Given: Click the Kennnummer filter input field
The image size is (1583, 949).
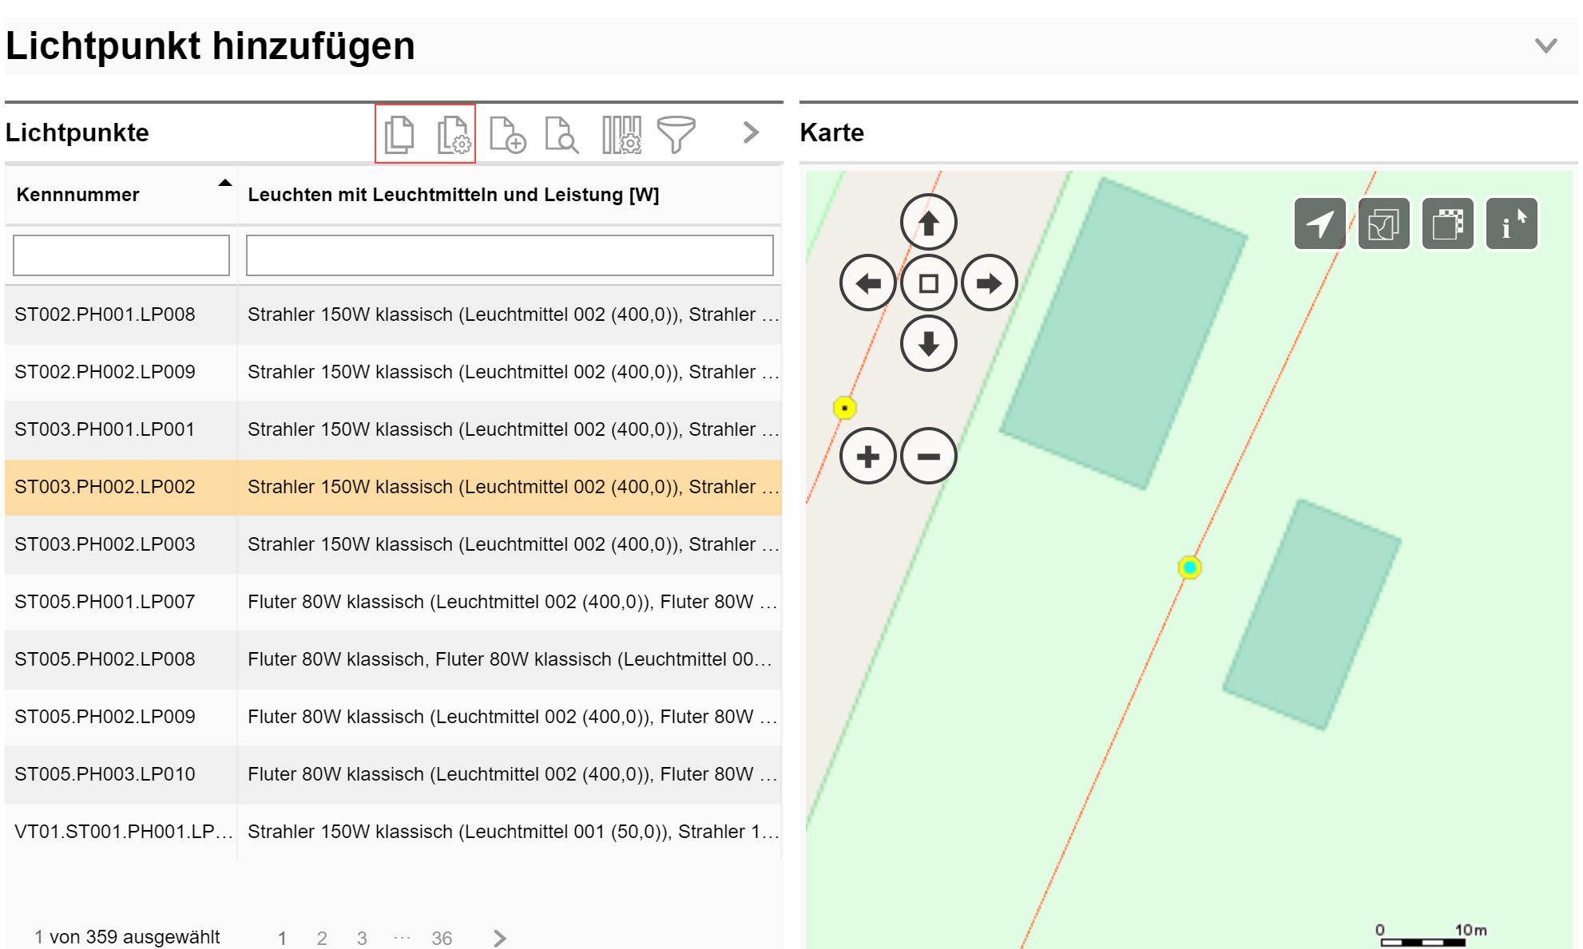Looking at the screenshot, I should [121, 255].
